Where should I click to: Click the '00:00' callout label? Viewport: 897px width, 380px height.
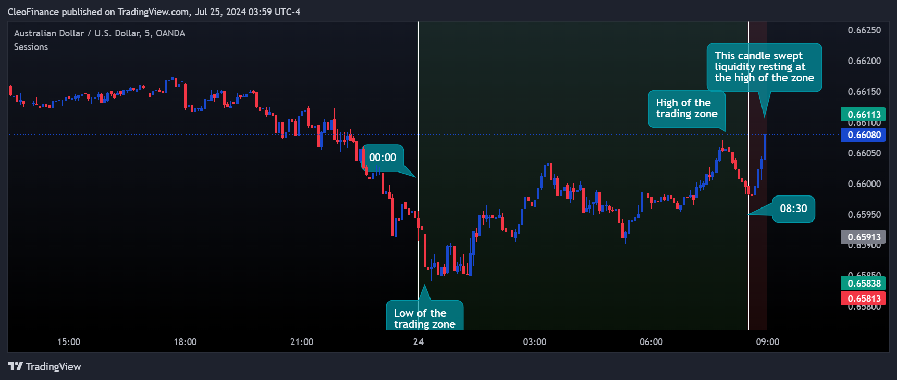tap(383, 157)
